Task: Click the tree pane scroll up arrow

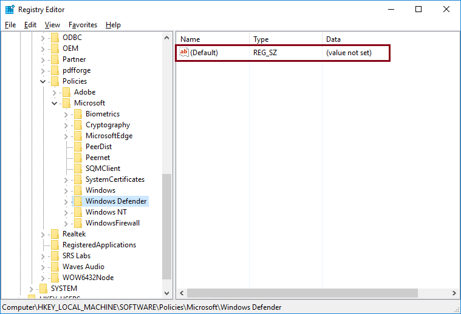Action: click(166, 38)
